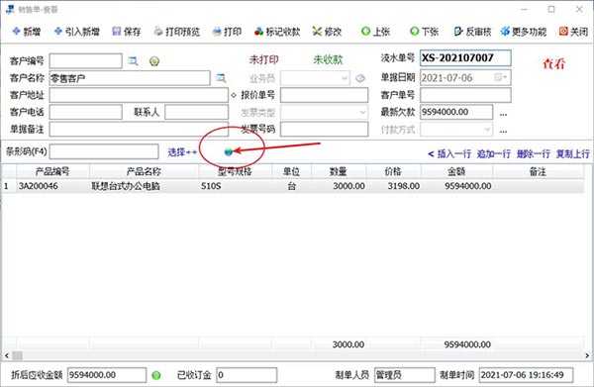Click the 未收款 status label

click(x=328, y=59)
